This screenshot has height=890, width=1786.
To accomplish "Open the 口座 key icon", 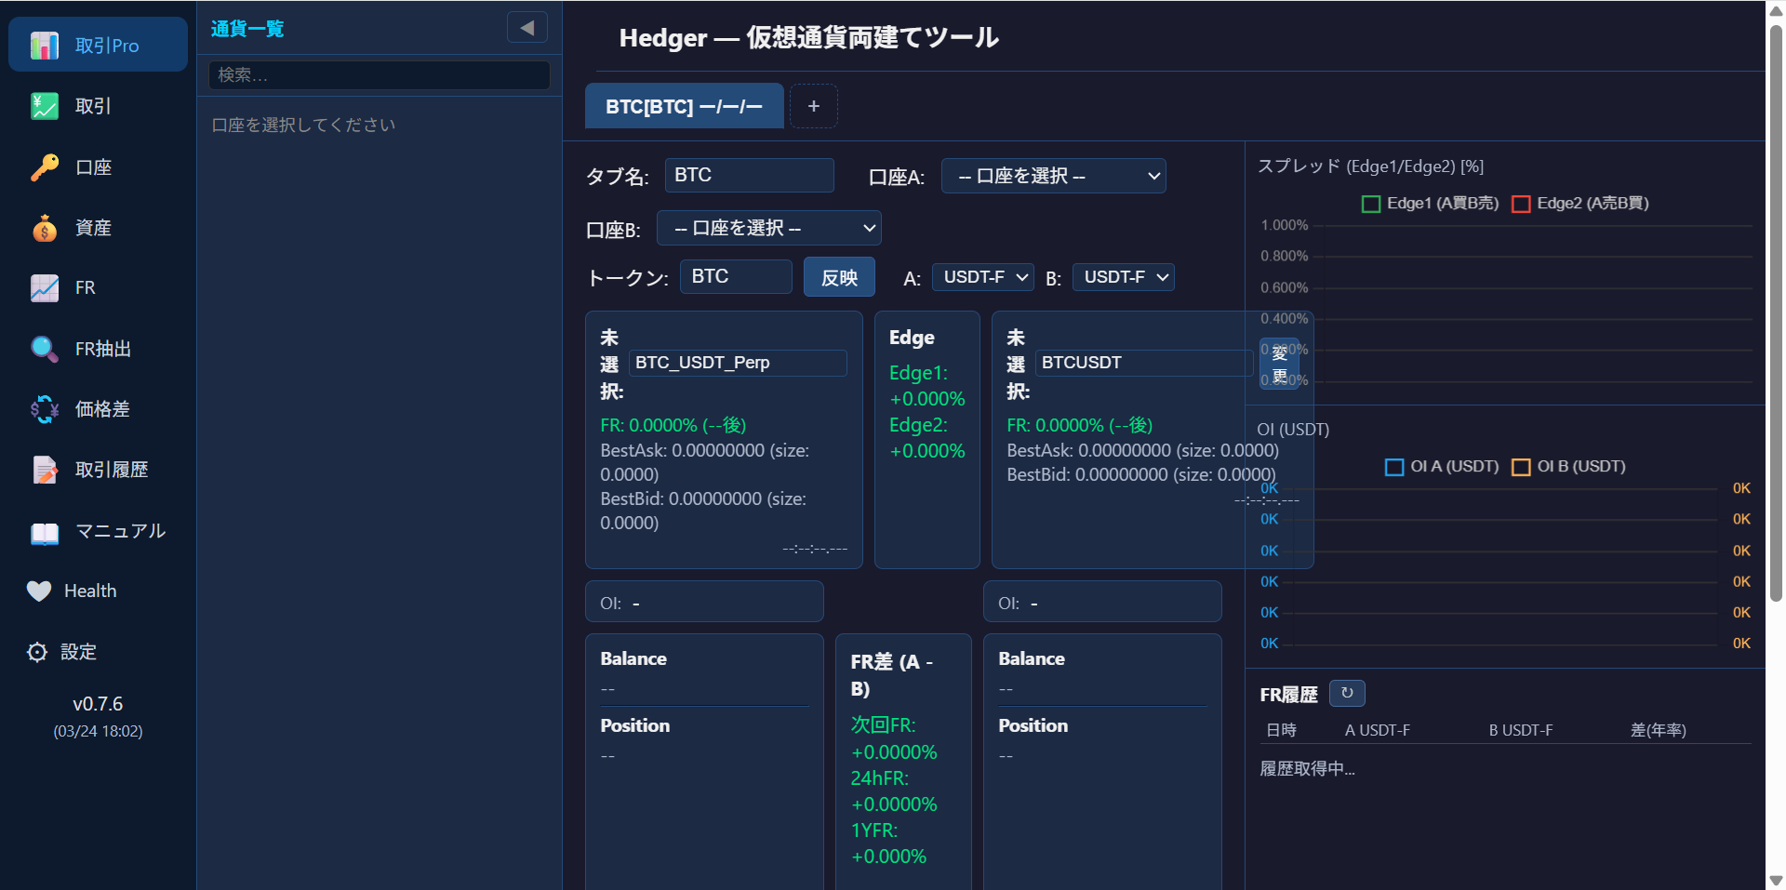I will pos(45,167).
